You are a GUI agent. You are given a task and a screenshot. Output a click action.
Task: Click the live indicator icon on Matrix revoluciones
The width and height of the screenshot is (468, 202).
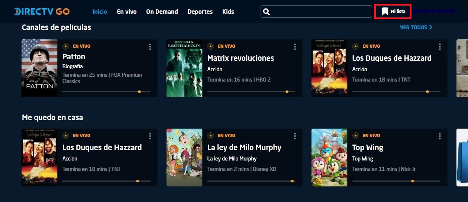coord(210,46)
